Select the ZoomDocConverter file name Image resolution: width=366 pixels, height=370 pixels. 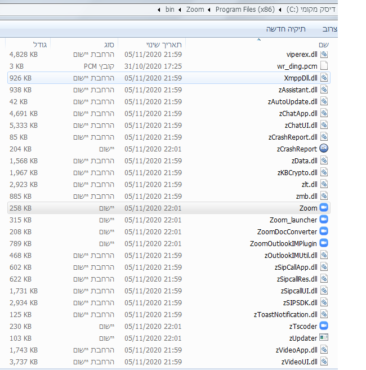(x=287, y=231)
